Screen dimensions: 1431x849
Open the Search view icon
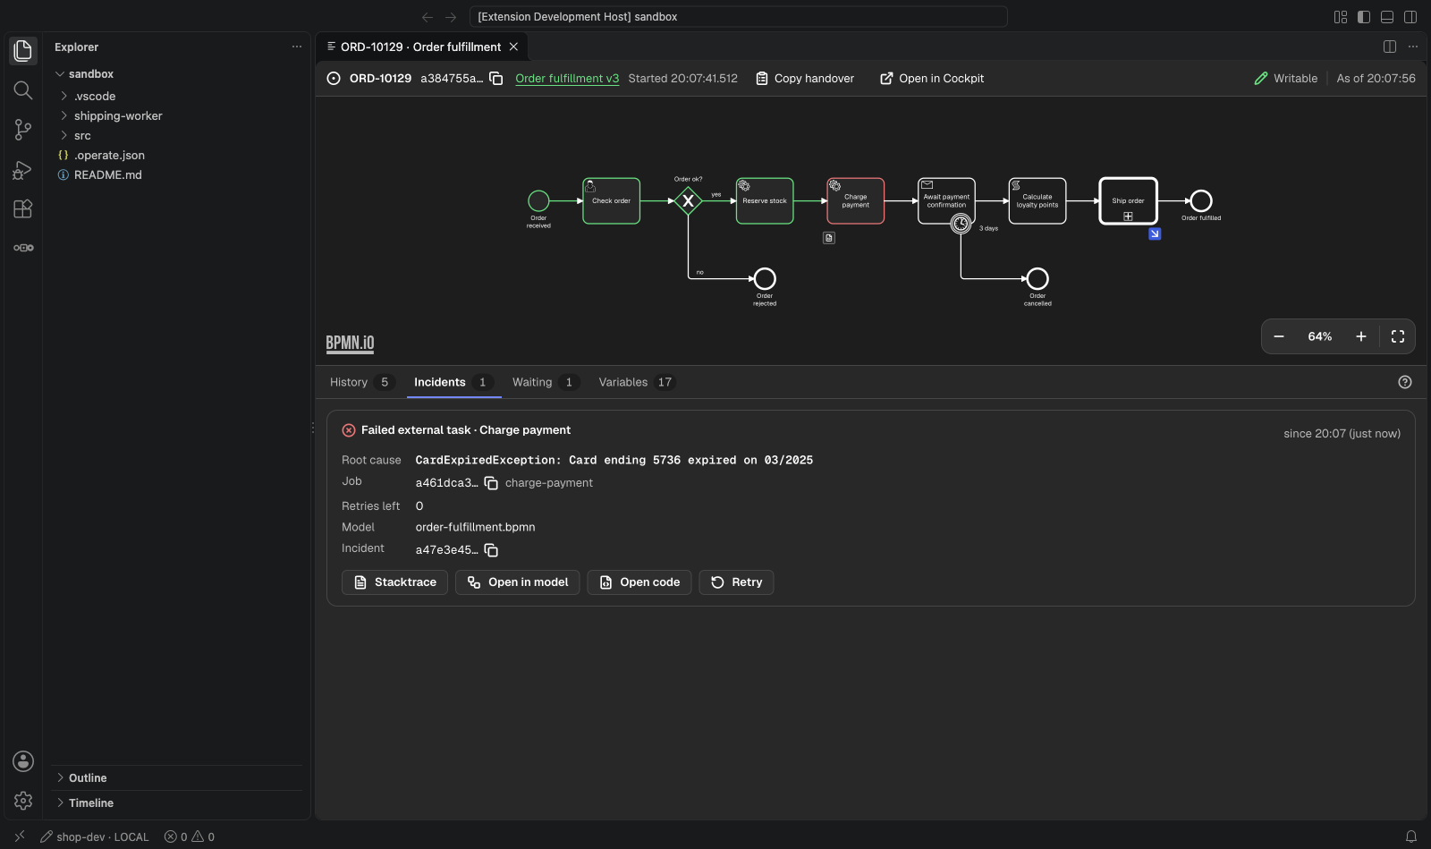click(23, 90)
